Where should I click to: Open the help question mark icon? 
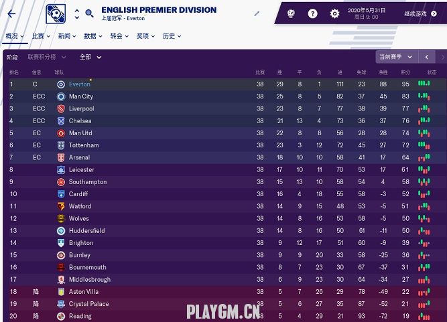312,13
